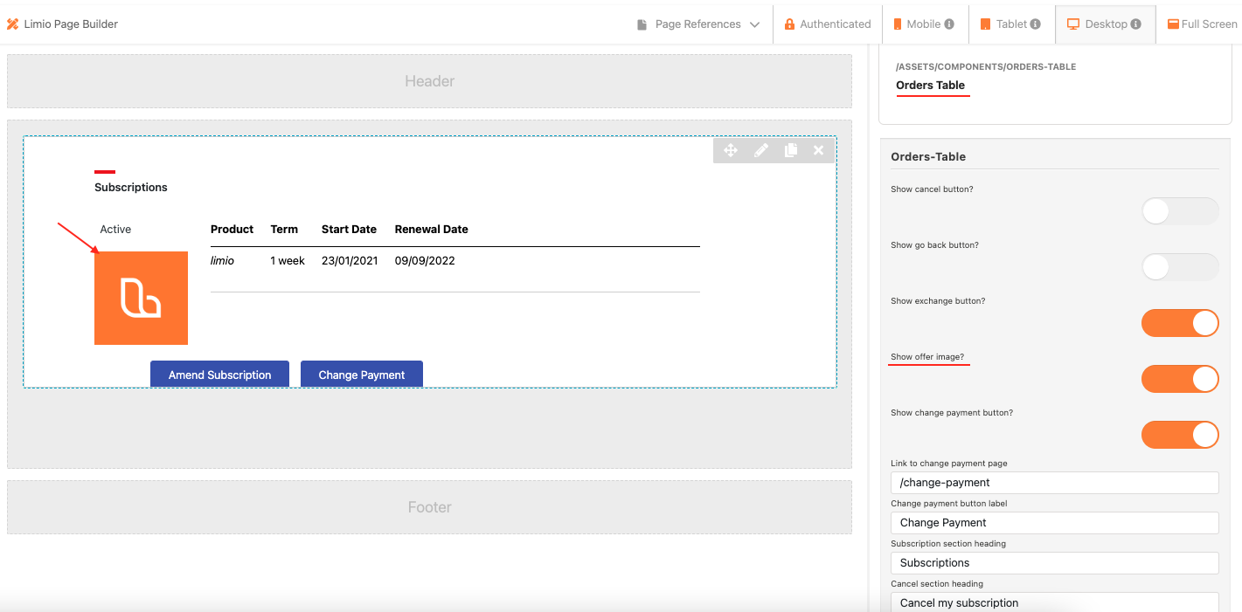Screen dimensions: 1242x612
Task: Click the Tablet info icon
Action: click(x=1036, y=24)
